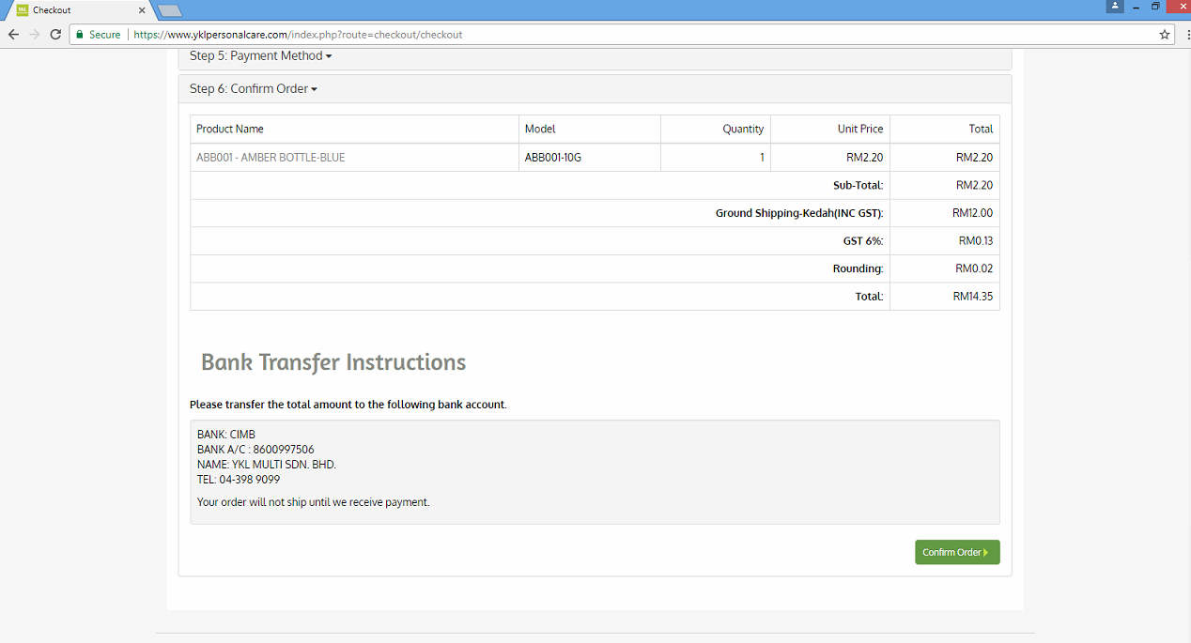Click the Sub-Total label
1191x643 pixels.
tap(858, 186)
